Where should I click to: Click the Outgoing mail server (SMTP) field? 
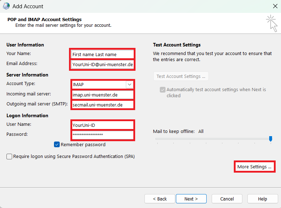tap(102, 105)
